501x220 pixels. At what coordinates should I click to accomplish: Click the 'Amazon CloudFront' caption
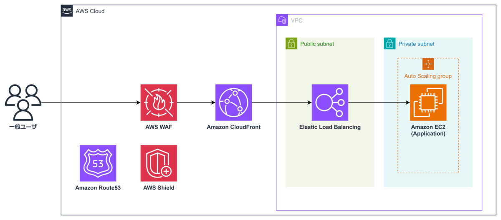[234, 127]
